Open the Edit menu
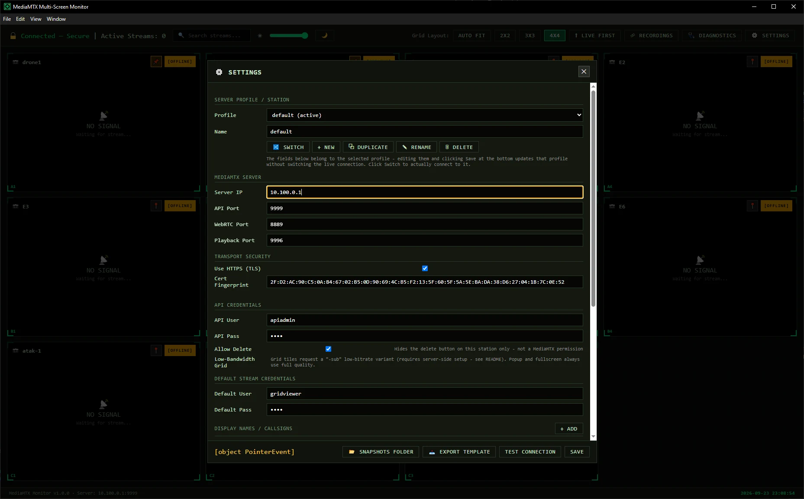Screen dimensions: 804x499 [20, 19]
